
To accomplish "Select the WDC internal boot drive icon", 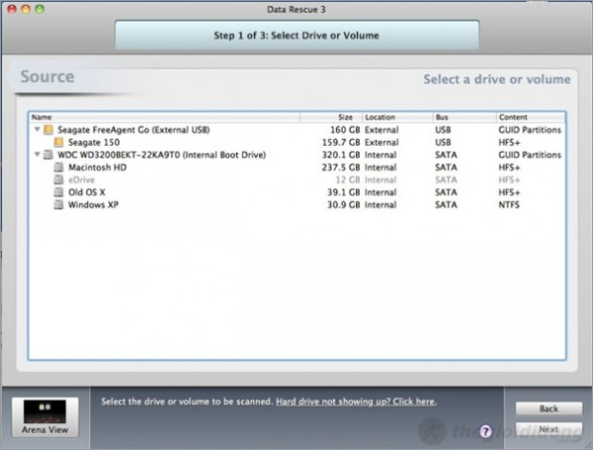I will (x=47, y=155).
